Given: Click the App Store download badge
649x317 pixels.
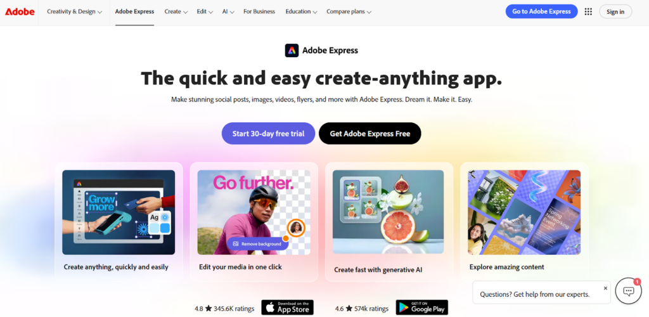Looking at the screenshot, I should (x=287, y=307).
